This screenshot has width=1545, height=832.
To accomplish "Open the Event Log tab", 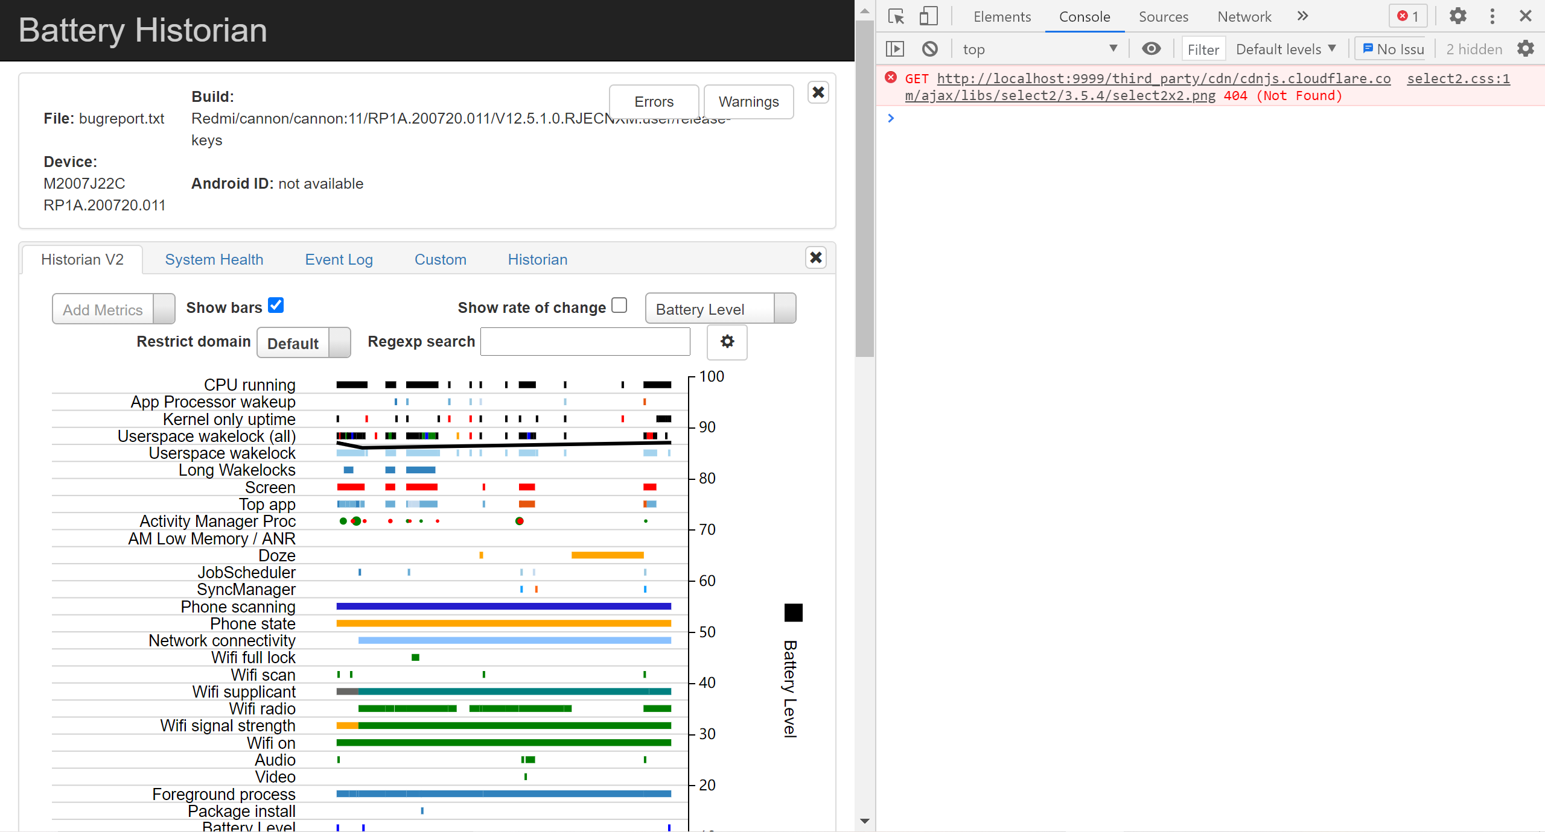I will tap(339, 260).
